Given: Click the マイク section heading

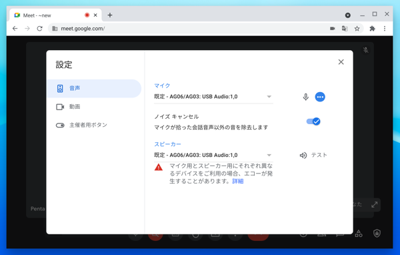Looking at the screenshot, I should 162,85.
